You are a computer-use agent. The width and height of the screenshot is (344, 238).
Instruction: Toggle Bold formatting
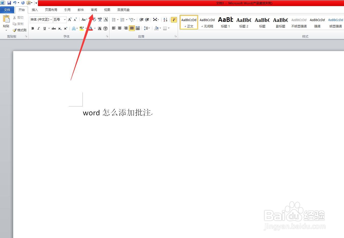click(33, 28)
